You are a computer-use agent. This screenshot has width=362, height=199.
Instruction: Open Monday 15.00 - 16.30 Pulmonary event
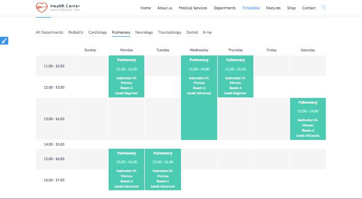[127, 169]
